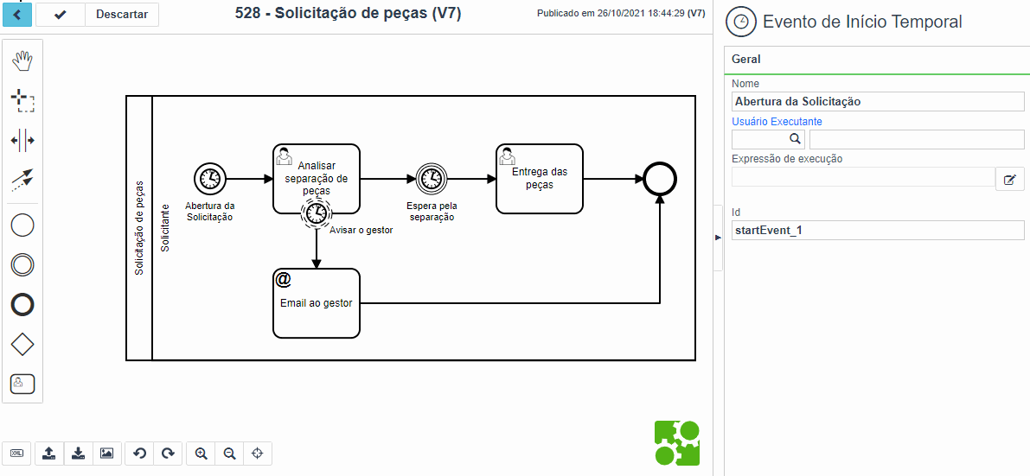Pick the start event circle in palette
This screenshot has width=1030, height=476.
coord(23,225)
